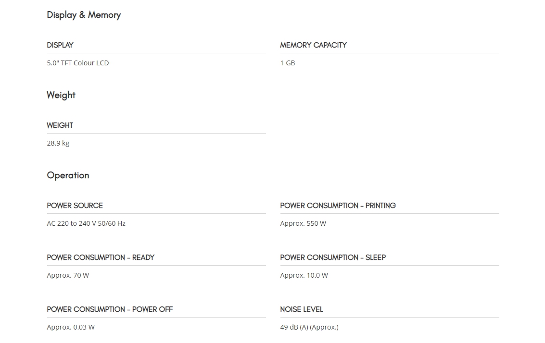This screenshot has width=545, height=343.
Task: Select the Approx. 10.0 W value
Action: pos(304,275)
